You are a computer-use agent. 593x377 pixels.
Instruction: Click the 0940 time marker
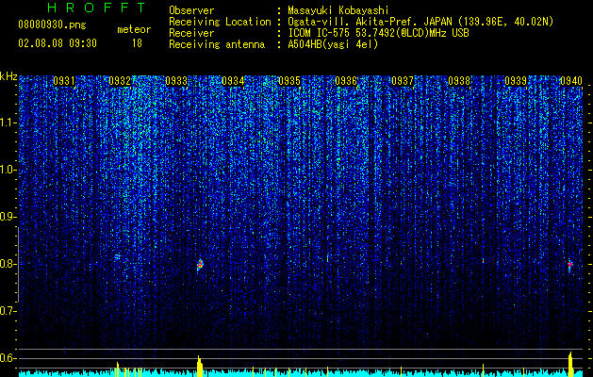[571, 81]
